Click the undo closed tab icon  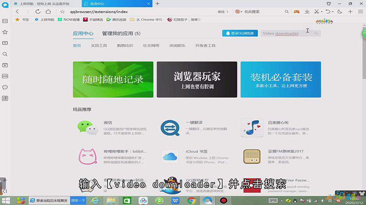pyautogui.click(x=328, y=12)
